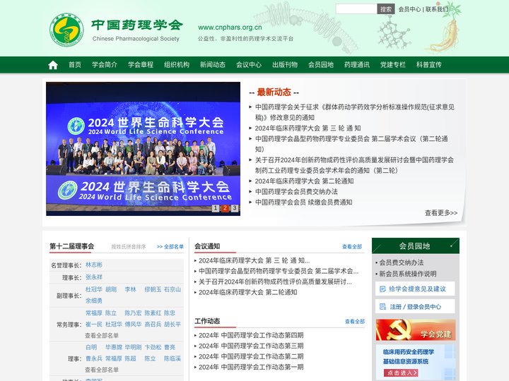Open 2024年 中国药理学会工作动态第四期

(251, 335)
